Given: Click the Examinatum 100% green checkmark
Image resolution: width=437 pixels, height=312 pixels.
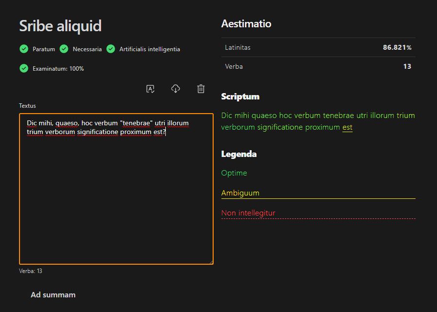Looking at the screenshot, I should pos(24,68).
